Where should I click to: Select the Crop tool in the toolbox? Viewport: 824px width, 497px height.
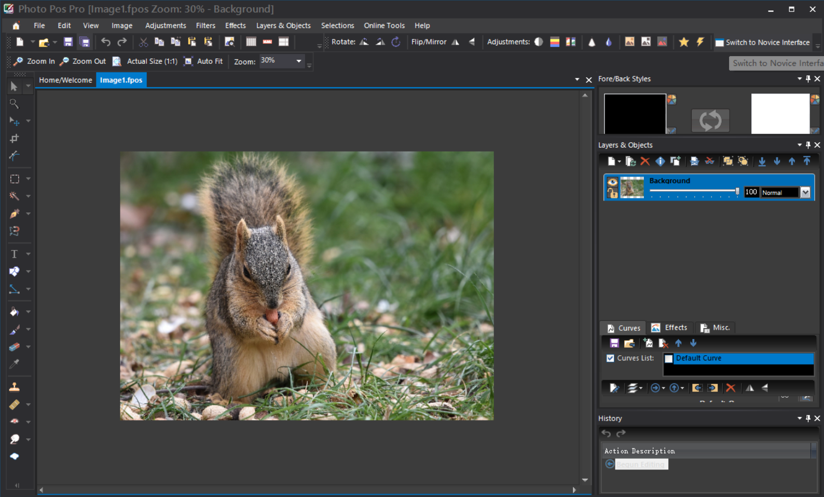point(14,139)
